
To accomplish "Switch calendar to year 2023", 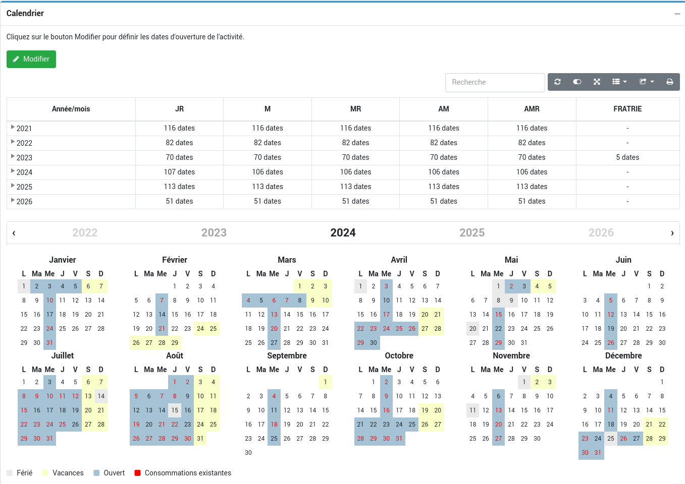I will (214, 233).
